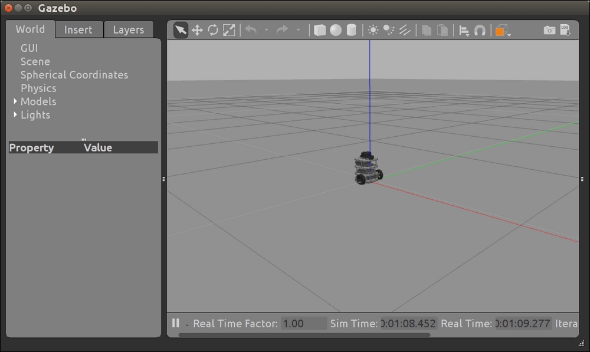Open the redo history dropdown arrow
This screenshot has height=352, width=590.
(299, 29)
